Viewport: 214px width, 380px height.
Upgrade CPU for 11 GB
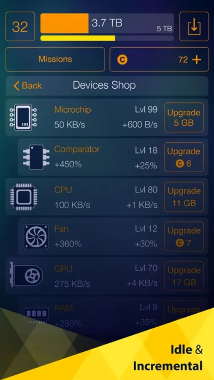pos(184,197)
